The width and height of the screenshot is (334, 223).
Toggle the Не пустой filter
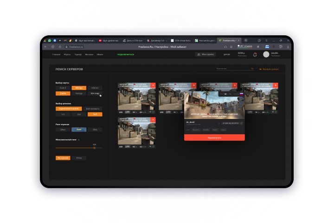(x=63, y=158)
